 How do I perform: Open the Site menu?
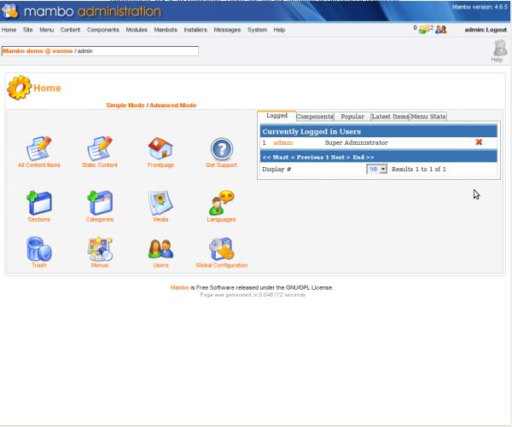28,30
